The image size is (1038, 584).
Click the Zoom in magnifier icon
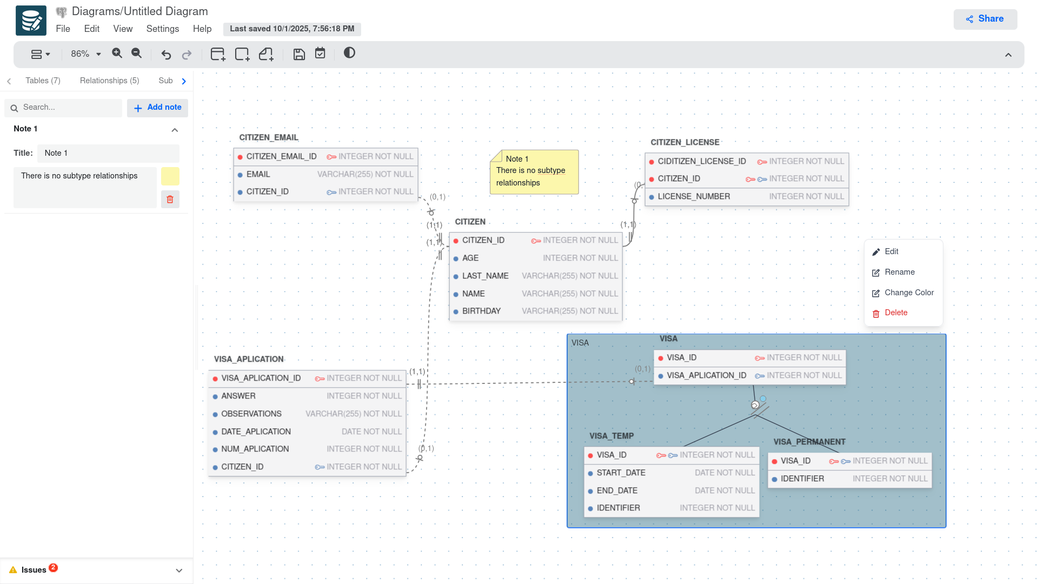tap(117, 53)
